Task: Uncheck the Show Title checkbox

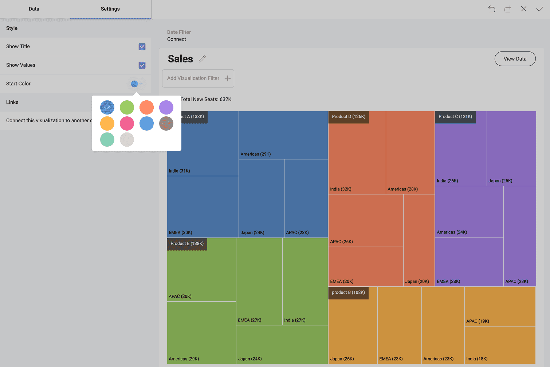Action: point(142,47)
